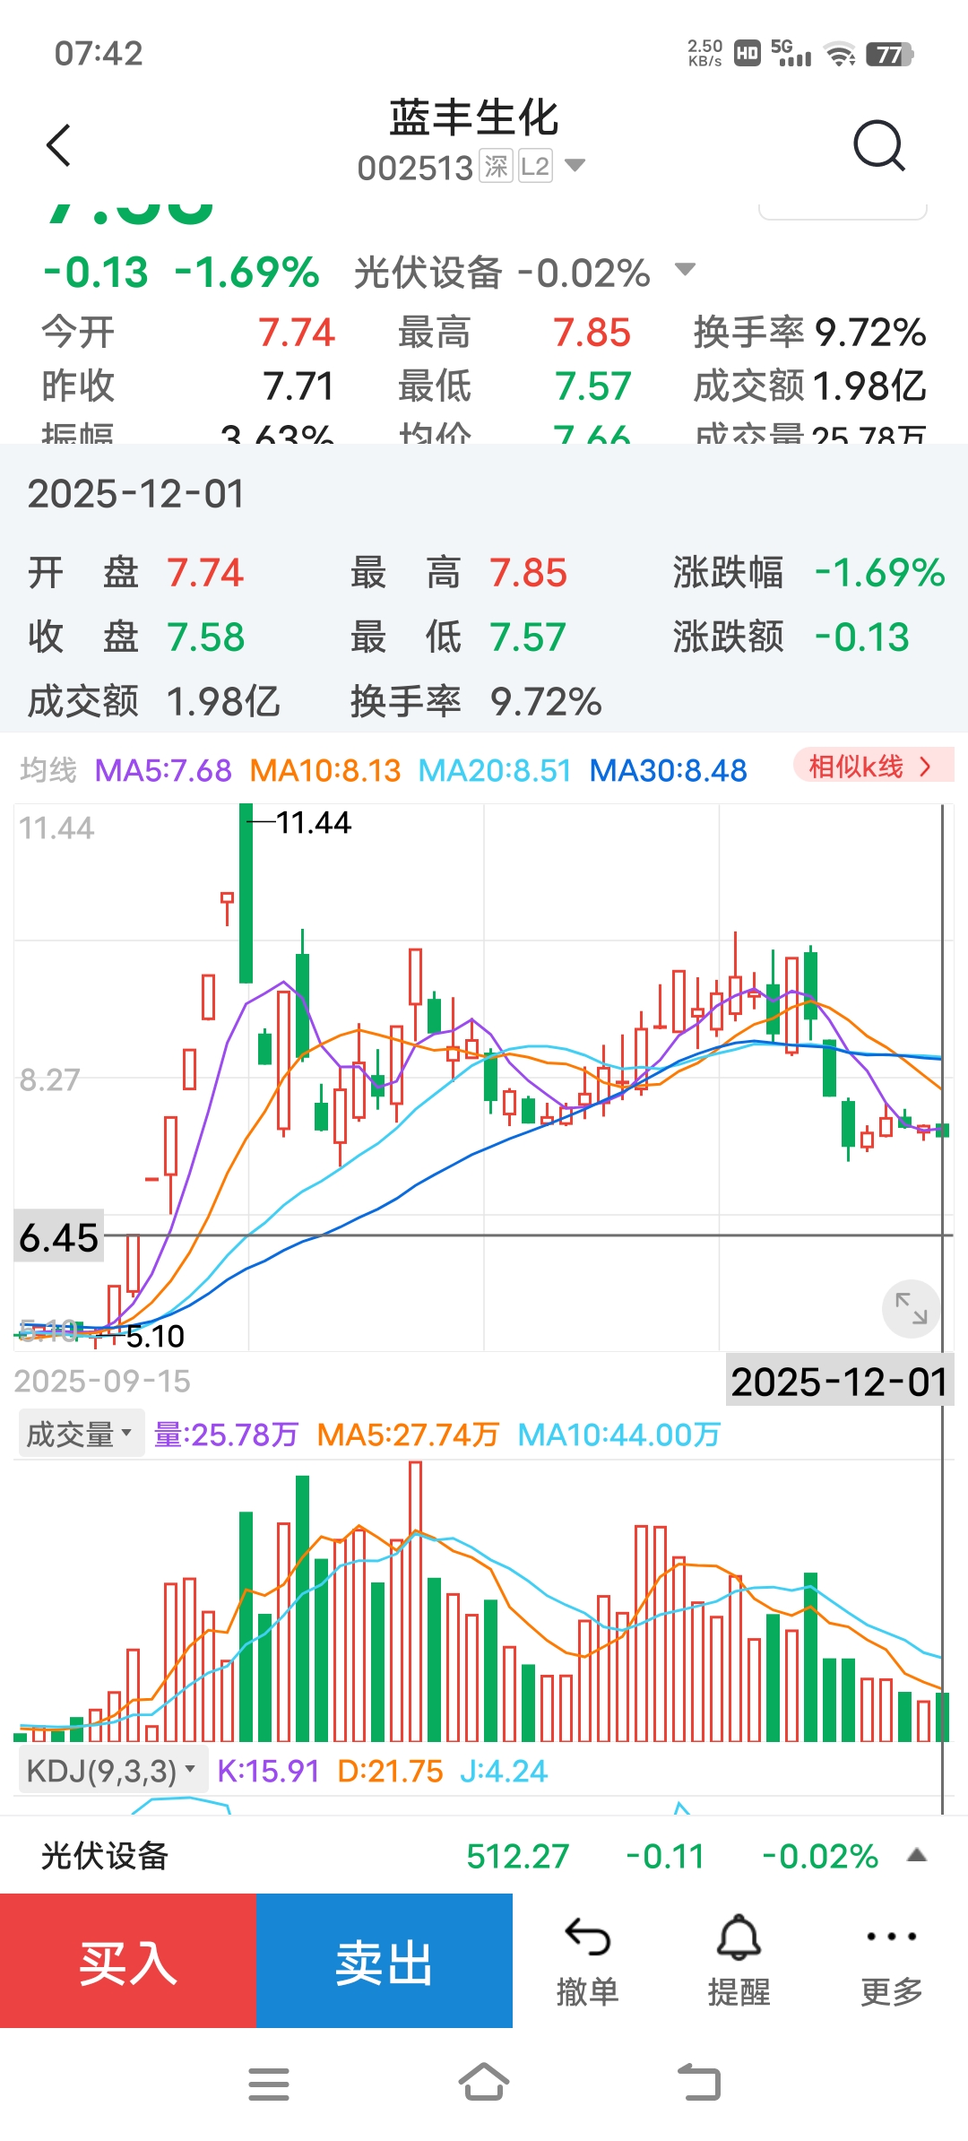Tap the volume MA5:27.74万 label
The image size is (968, 2141).
[408, 1435]
